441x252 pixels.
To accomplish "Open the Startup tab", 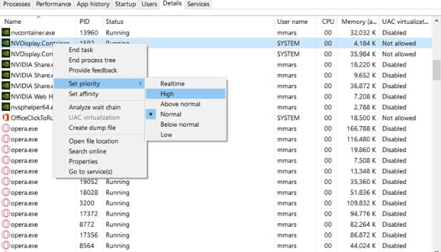I will (125, 4).
